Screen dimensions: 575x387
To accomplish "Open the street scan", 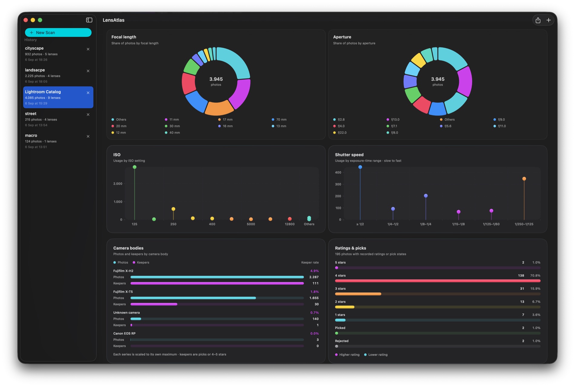I will point(58,119).
